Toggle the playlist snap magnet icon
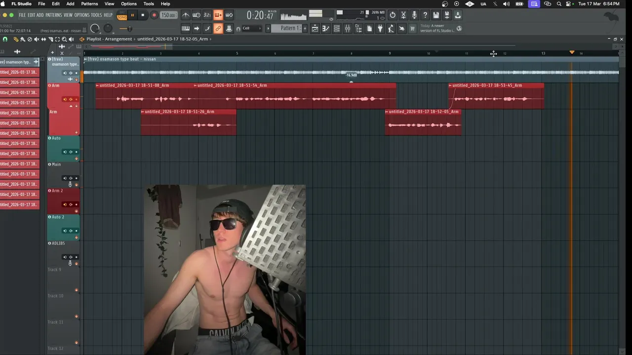 point(5,39)
